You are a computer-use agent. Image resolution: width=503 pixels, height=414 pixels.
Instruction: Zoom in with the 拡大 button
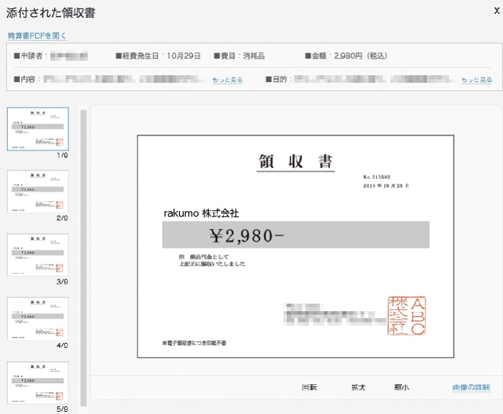point(359,387)
